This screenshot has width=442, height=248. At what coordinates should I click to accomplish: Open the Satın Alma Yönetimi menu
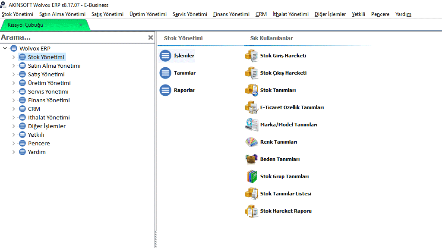coord(62,14)
